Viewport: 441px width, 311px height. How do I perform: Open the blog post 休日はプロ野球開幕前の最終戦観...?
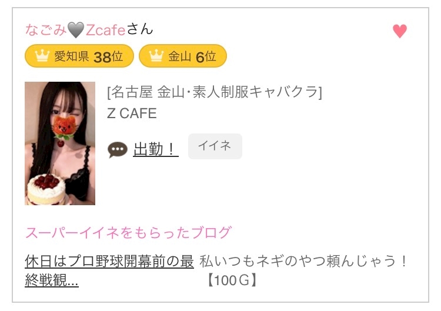click(109, 270)
